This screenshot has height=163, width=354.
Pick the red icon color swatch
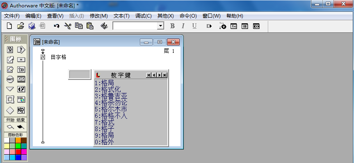pos(18,152)
